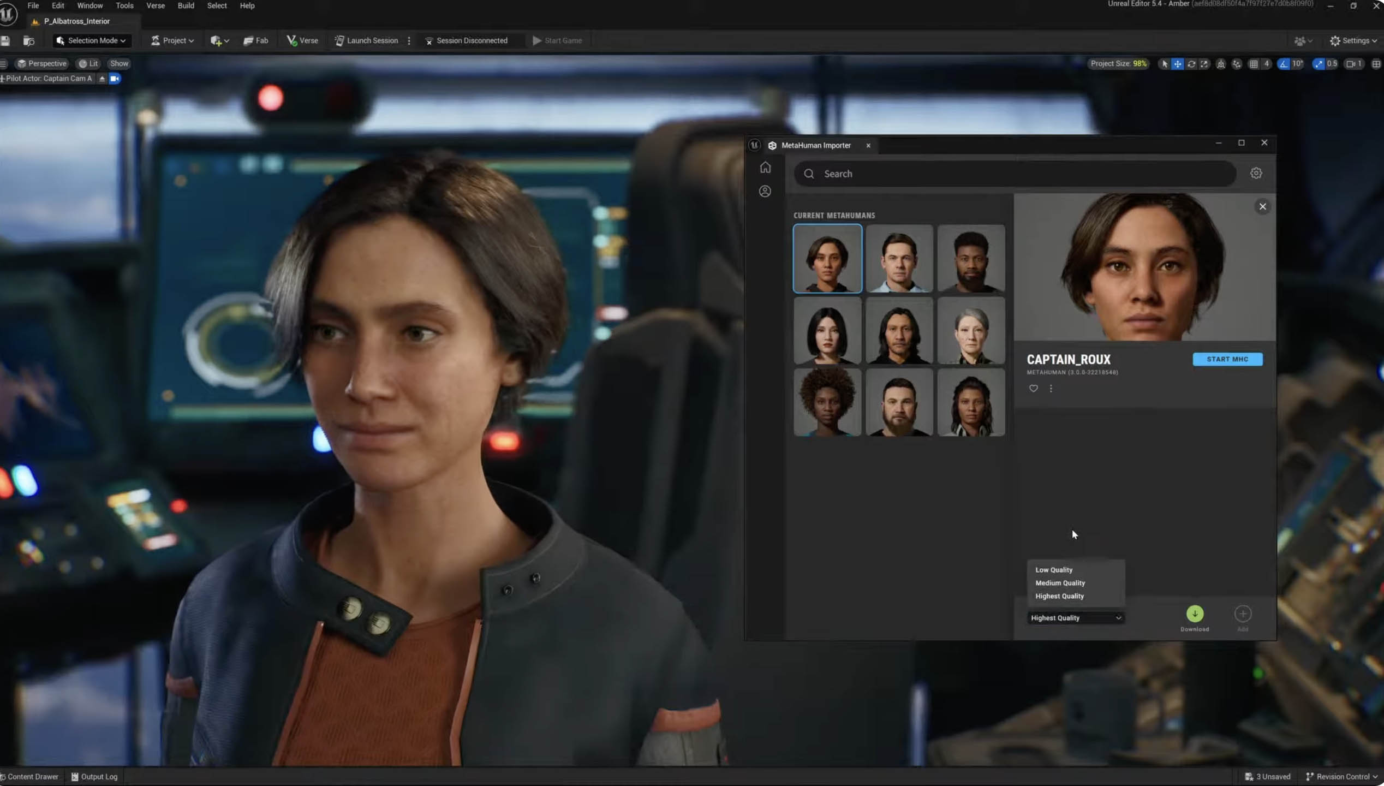Open the Selection Mode dropdown
1384x786 pixels.
[91, 40]
